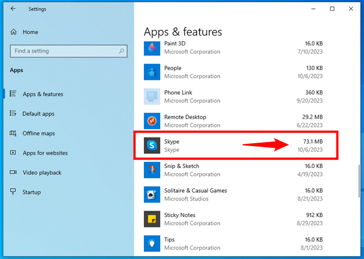The height and width of the screenshot is (259, 364).
Task: Click the Phone Link app icon
Action: point(152,97)
